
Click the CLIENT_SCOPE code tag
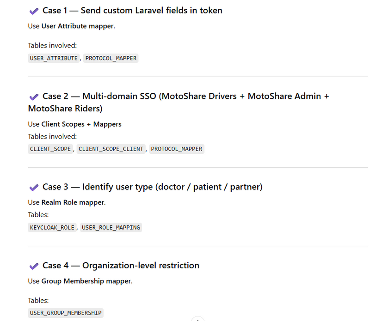tap(50, 149)
